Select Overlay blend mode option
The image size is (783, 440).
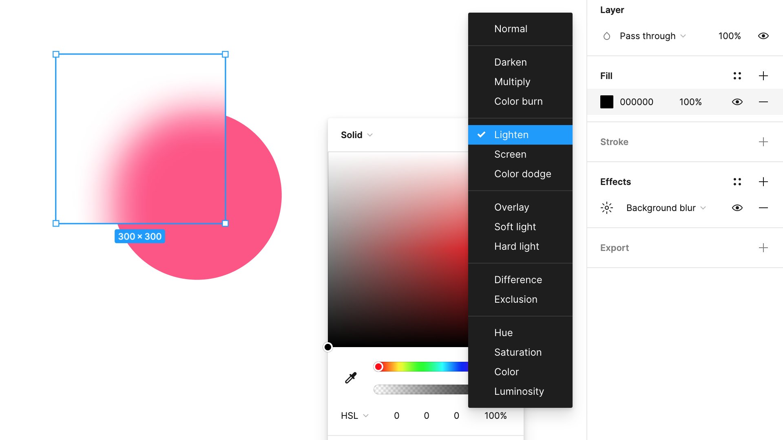click(x=511, y=207)
